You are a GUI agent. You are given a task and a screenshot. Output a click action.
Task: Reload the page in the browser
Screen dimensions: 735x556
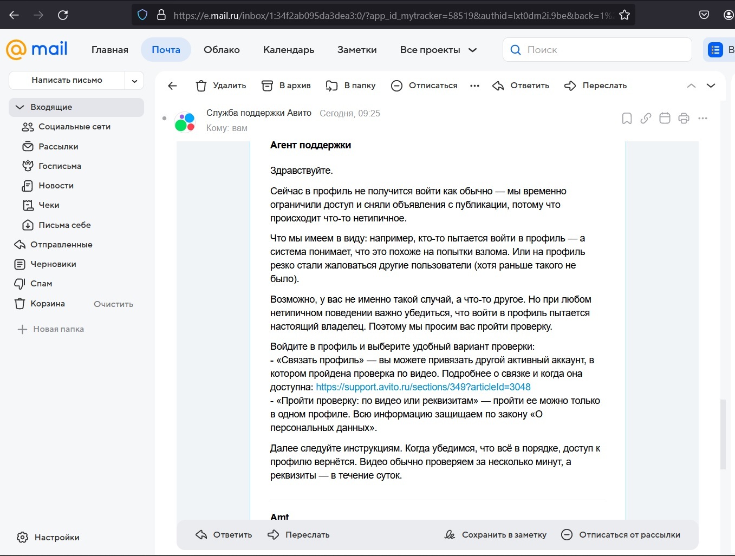tap(63, 15)
